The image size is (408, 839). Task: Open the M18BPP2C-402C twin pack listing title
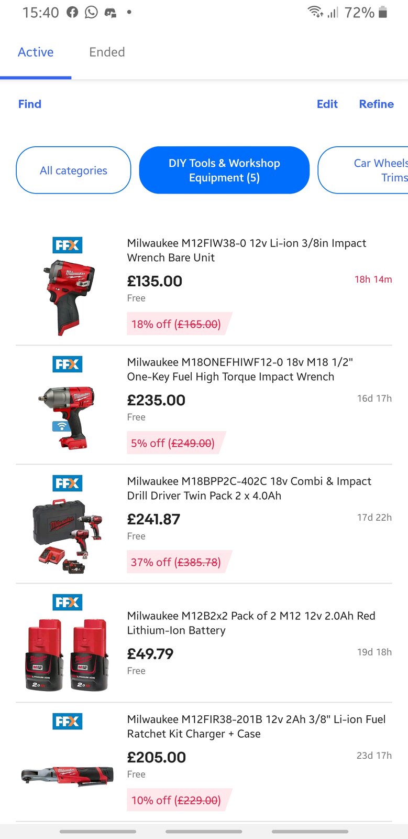[x=249, y=488]
